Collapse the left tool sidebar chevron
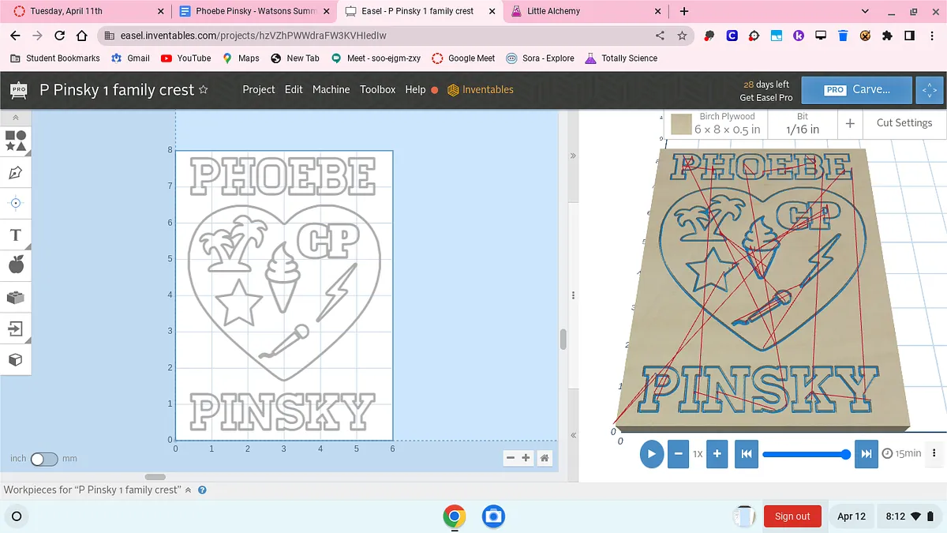Viewport: 947px width, 533px height. 16,118
